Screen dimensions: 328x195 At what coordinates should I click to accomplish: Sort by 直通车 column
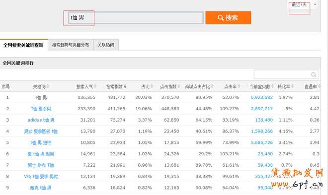click(312, 86)
